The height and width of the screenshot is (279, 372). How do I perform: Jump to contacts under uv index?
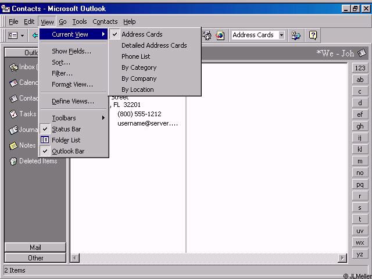(x=360, y=231)
